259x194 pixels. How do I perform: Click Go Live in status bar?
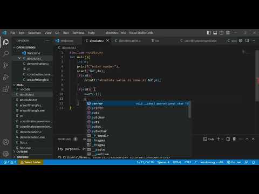point(234,162)
